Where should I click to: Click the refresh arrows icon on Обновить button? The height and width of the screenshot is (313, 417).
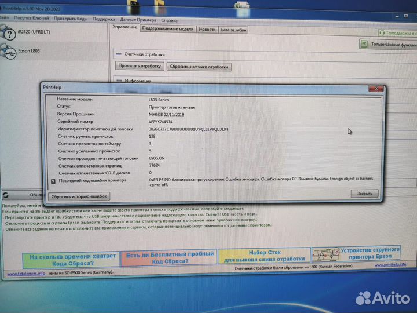[x=6, y=195]
